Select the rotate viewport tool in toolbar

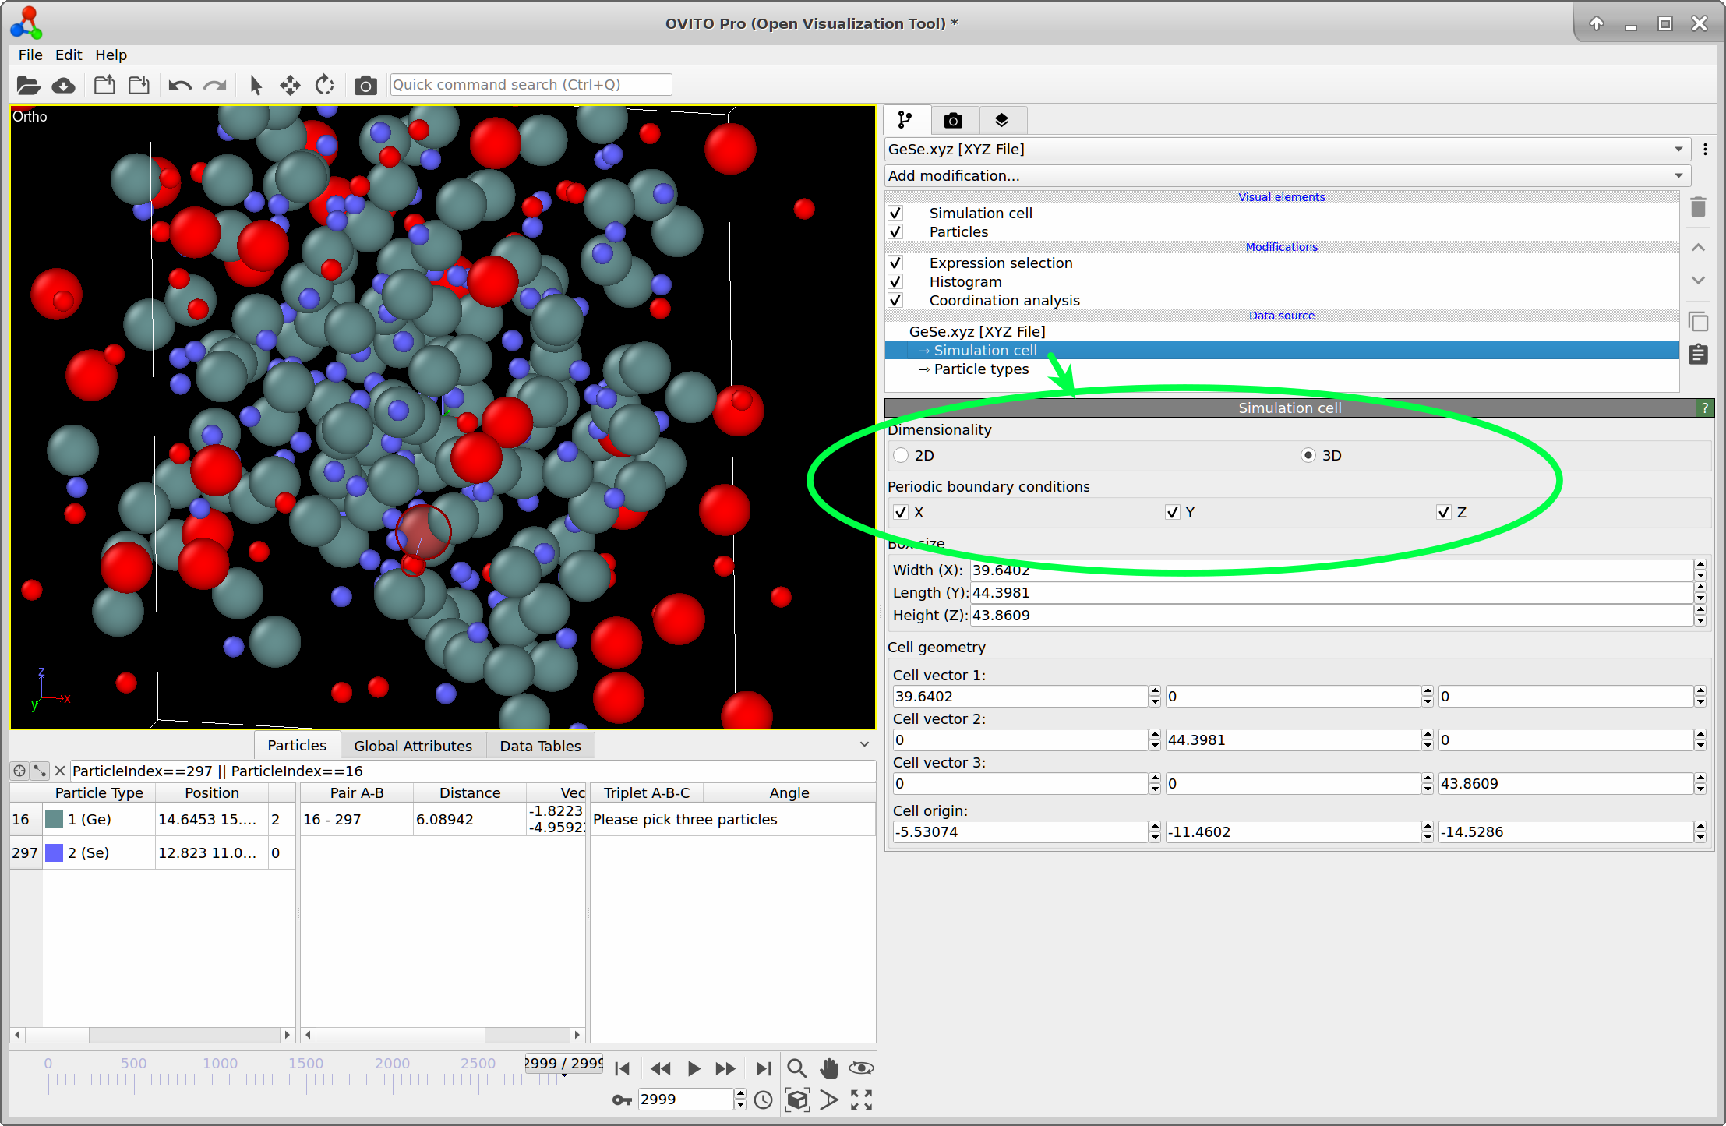point(324,85)
